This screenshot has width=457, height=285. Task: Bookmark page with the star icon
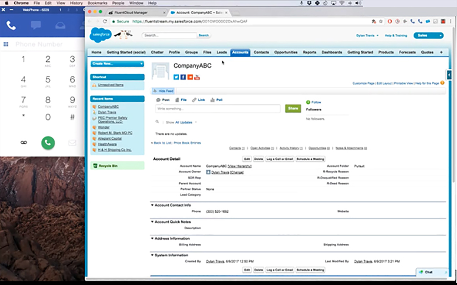click(x=381, y=21)
